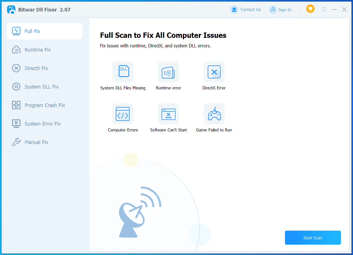Click the System Error Fix monitor icon
This screenshot has width=353, height=255.
point(16,124)
